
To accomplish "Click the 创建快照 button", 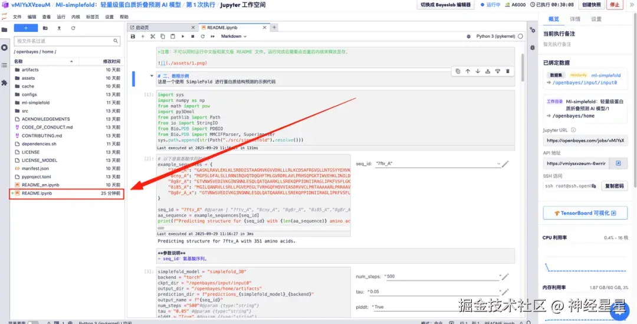I will pos(591,5).
